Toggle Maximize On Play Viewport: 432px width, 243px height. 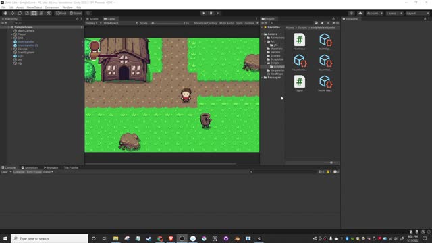pyautogui.click(x=205, y=23)
